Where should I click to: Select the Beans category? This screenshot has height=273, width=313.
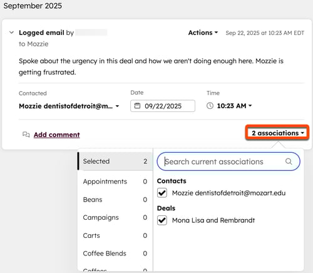pos(115,200)
